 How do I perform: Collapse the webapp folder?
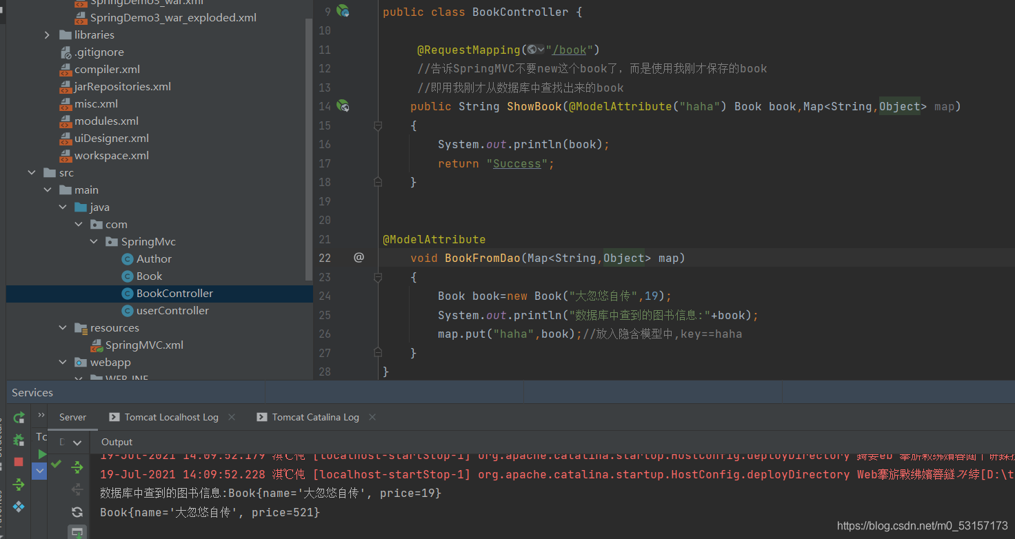(x=63, y=363)
